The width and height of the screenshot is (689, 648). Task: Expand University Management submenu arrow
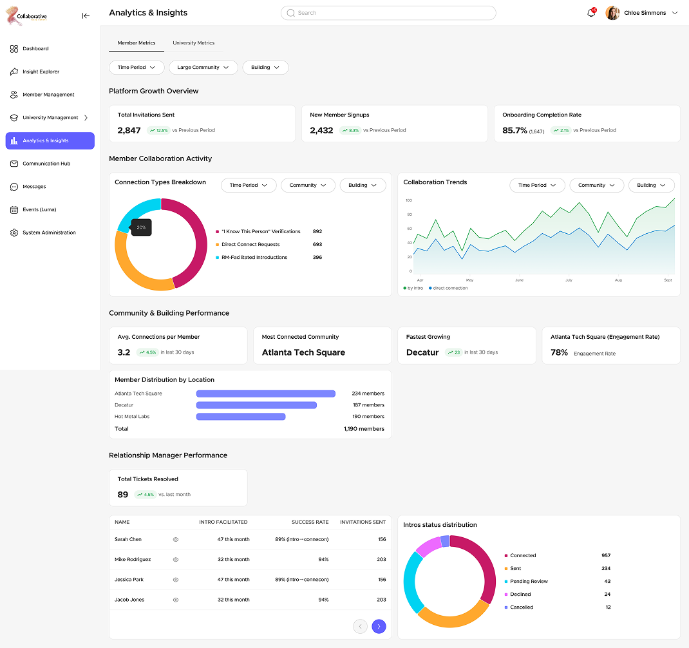coord(86,118)
